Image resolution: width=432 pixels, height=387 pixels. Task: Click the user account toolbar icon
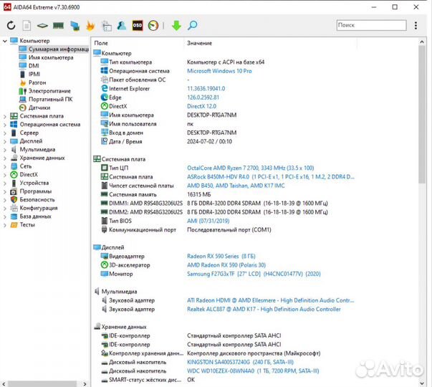point(122,25)
